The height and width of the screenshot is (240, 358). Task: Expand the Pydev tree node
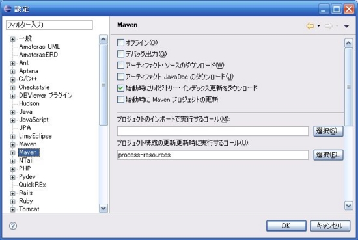[x=13, y=178]
